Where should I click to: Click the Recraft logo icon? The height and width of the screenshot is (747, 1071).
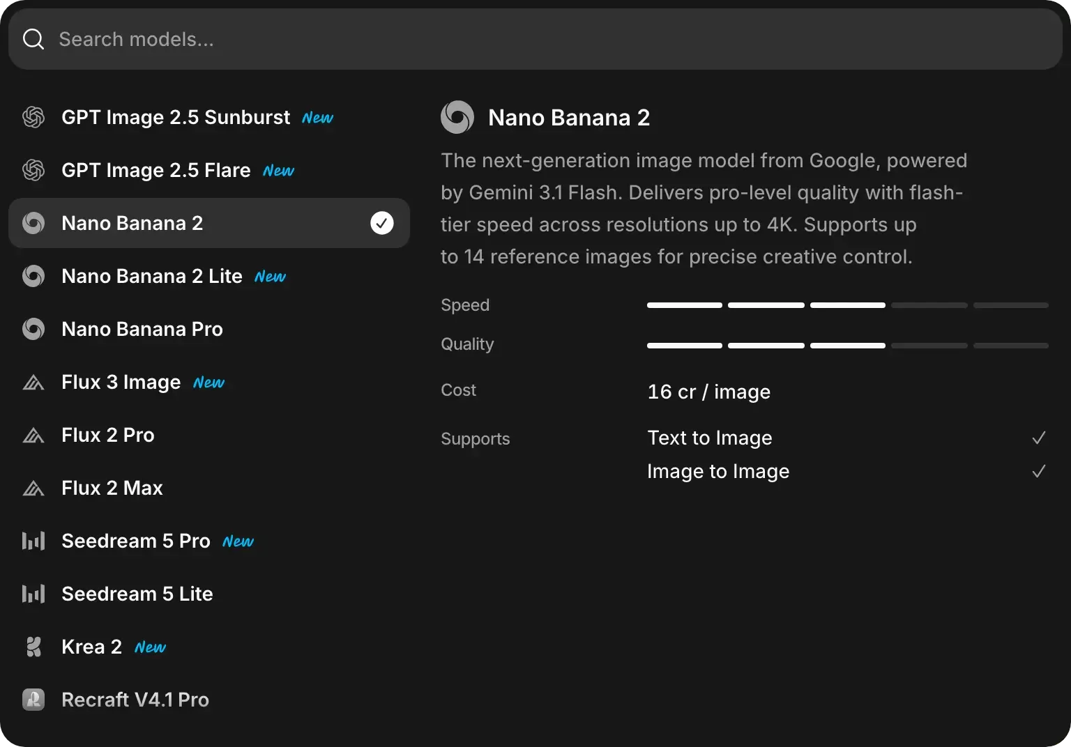[33, 700]
